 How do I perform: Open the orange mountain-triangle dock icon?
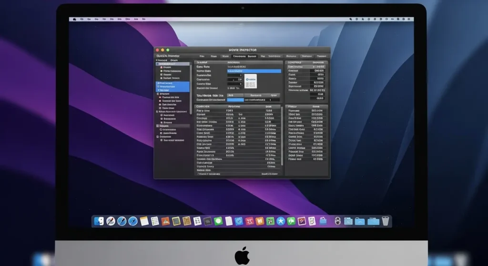click(165, 221)
